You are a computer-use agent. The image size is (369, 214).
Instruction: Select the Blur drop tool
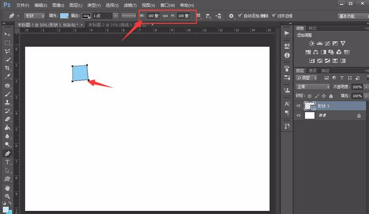click(x=8, y=136)
